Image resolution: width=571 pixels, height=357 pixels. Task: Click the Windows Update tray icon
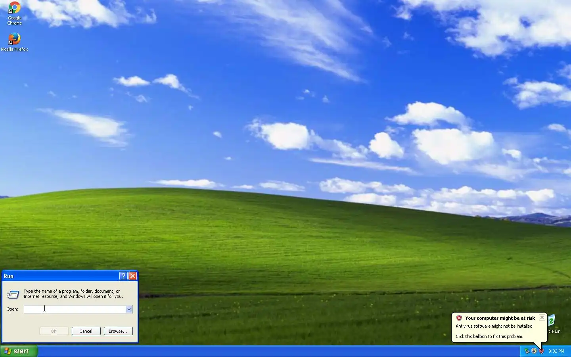pyautogui.click(x=534, y=351)
